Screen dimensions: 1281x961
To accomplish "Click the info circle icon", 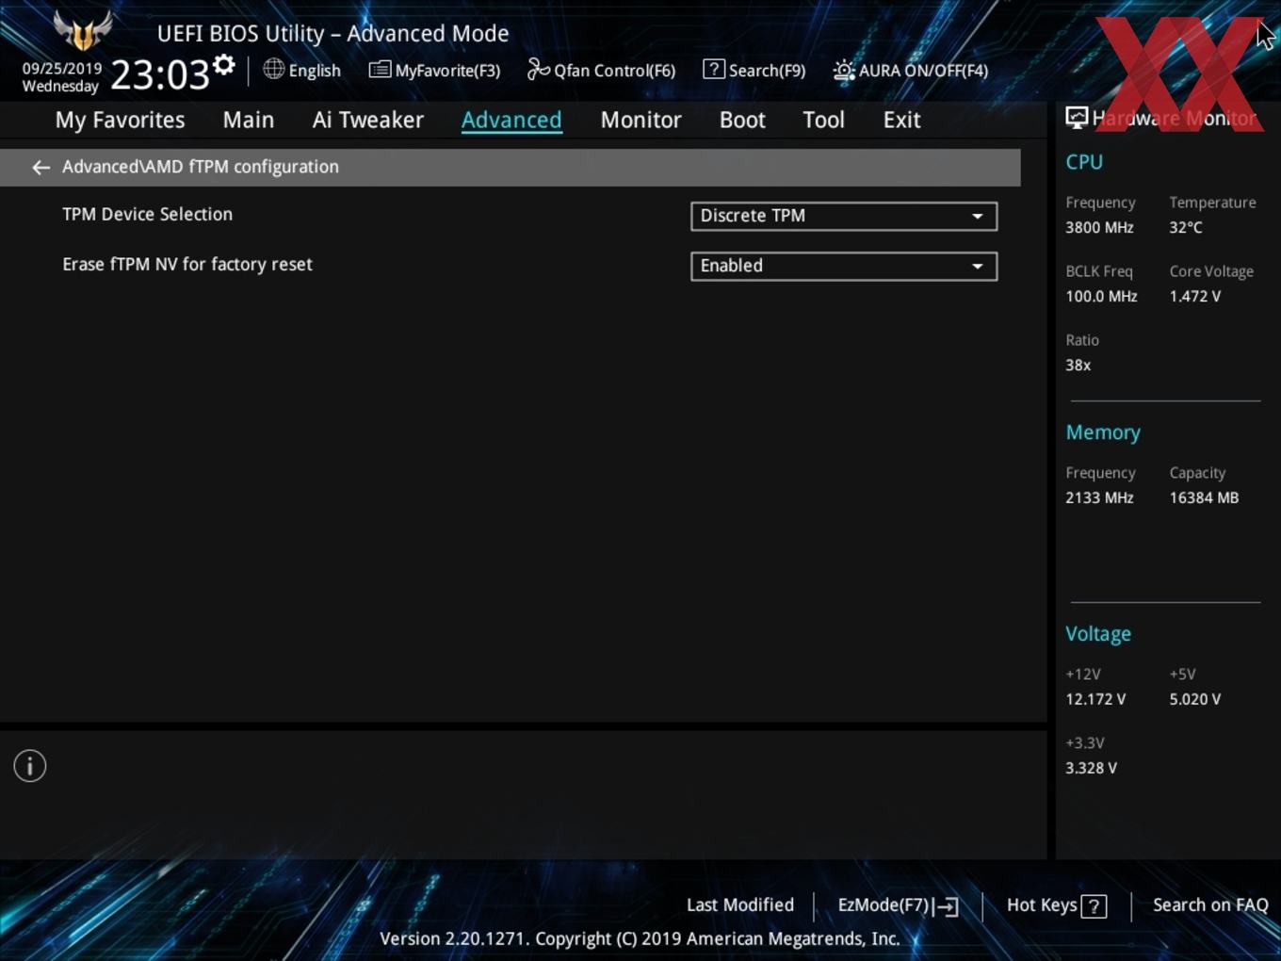I will (x=30, y=766).
